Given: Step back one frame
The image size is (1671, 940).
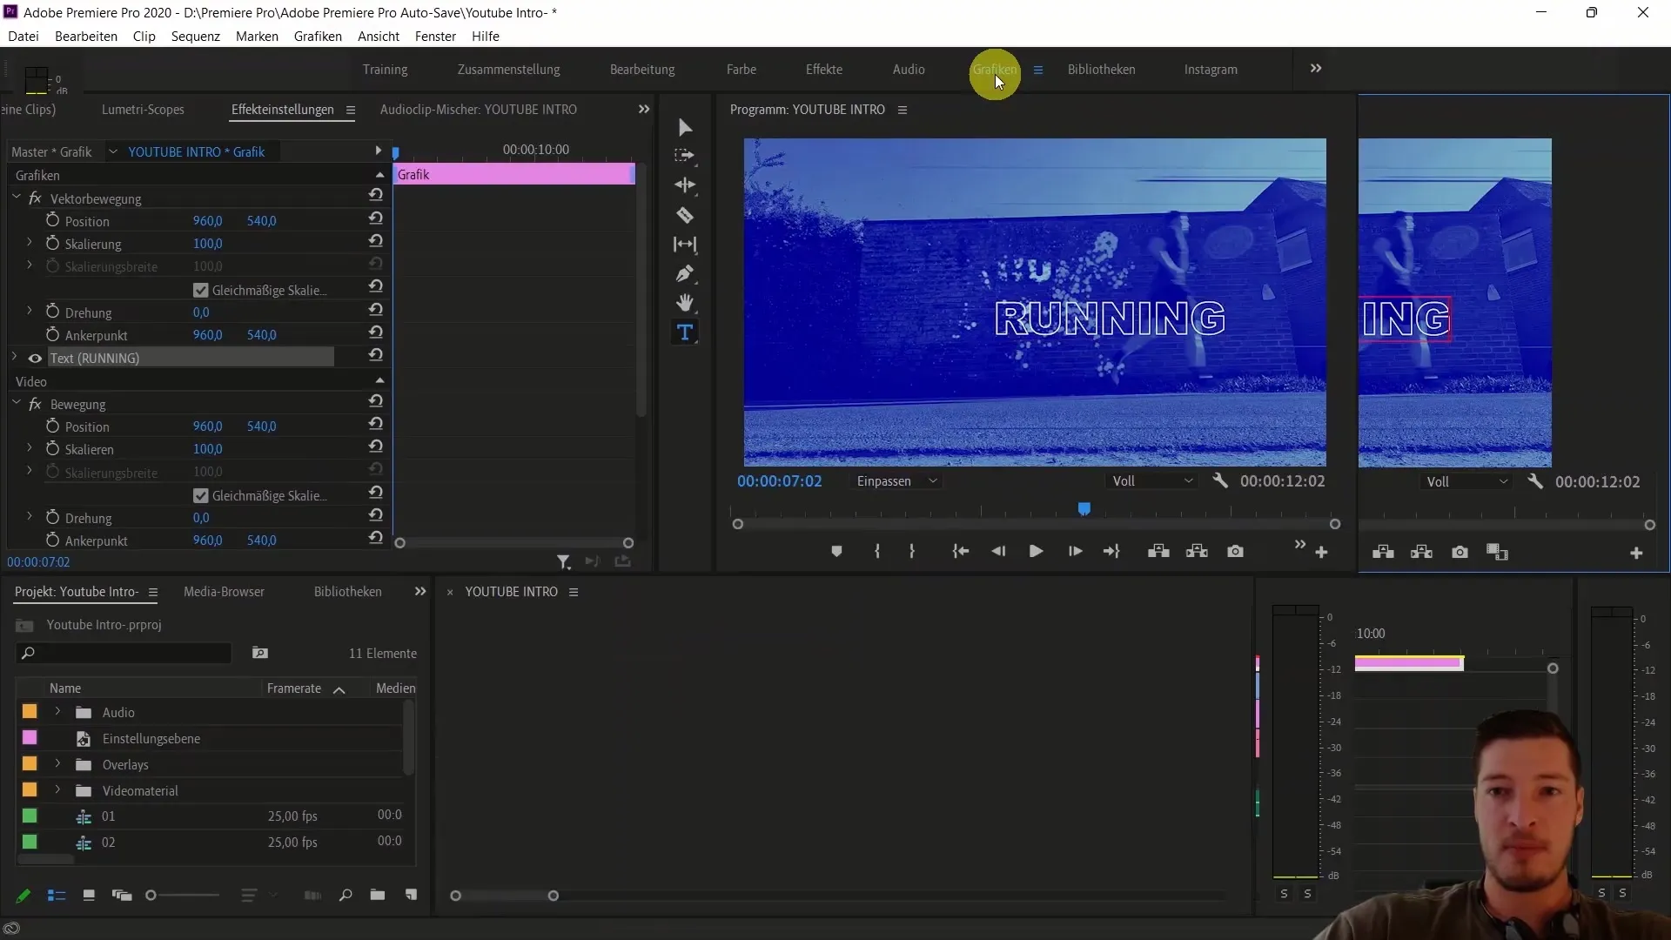Looking at the screenshot, I should click(998, 552).
